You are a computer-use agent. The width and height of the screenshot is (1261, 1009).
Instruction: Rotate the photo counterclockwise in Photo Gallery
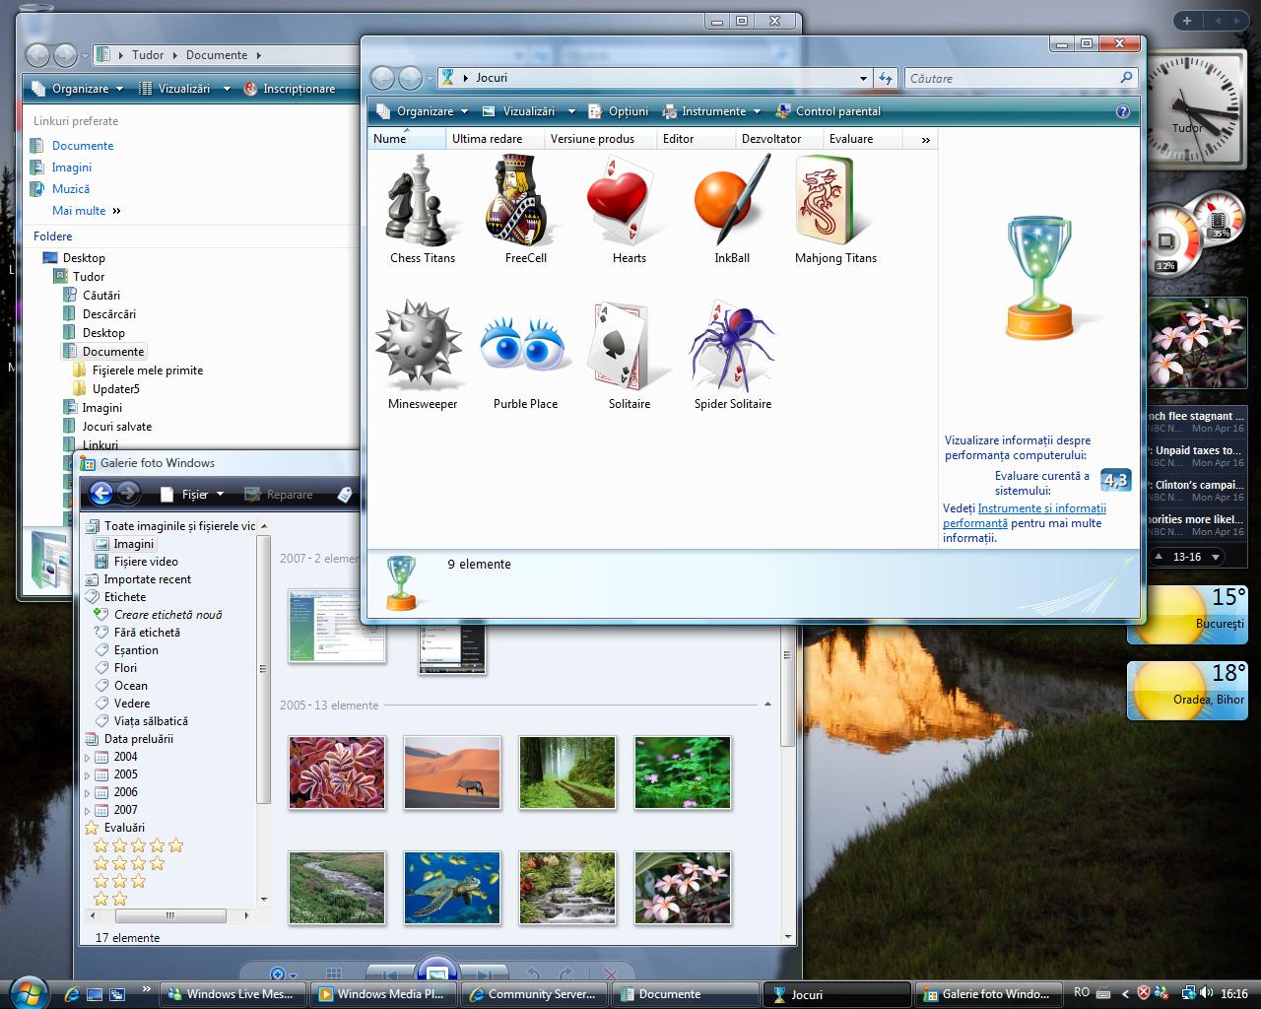coord(533,974)
